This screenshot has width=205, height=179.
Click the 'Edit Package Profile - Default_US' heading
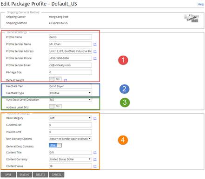[39, 4]
